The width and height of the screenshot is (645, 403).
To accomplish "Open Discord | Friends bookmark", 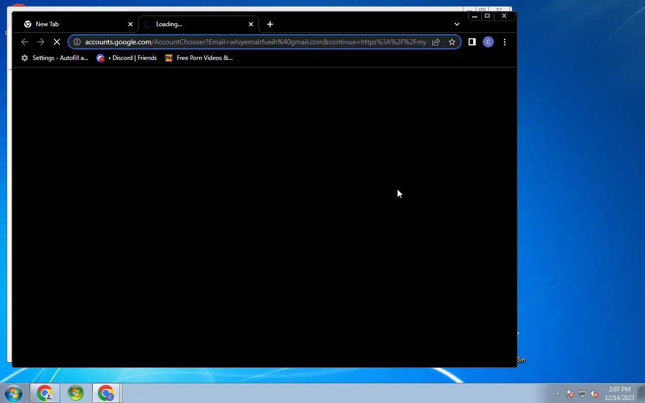I will (127, 58).
